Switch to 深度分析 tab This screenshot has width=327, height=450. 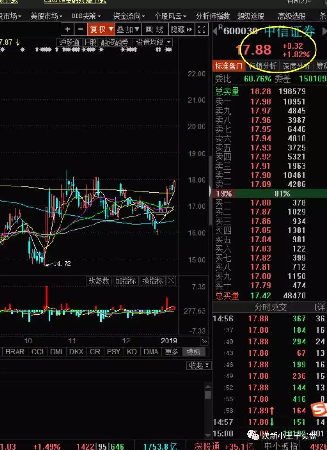(x=296, y=66)
